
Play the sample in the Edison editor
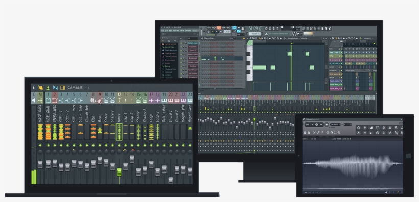312,124
